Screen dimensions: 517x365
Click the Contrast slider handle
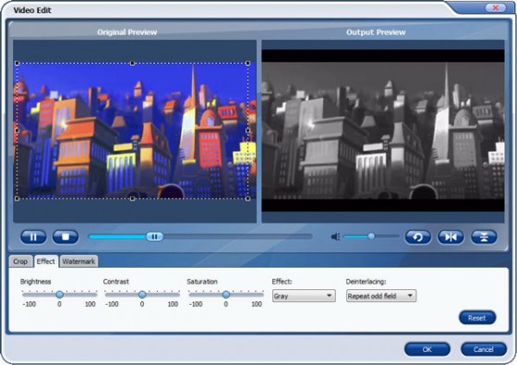142,295
